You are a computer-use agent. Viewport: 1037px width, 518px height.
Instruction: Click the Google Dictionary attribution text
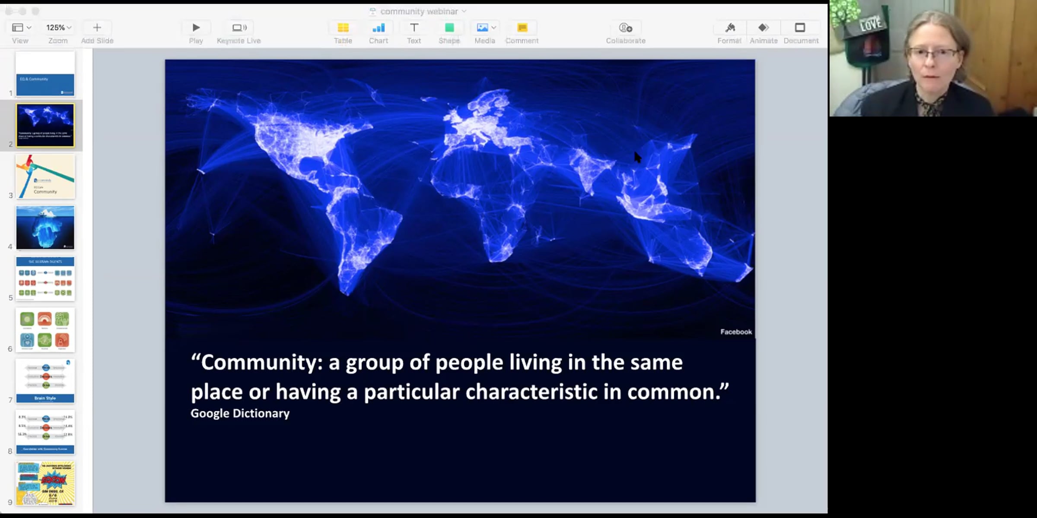240,414
